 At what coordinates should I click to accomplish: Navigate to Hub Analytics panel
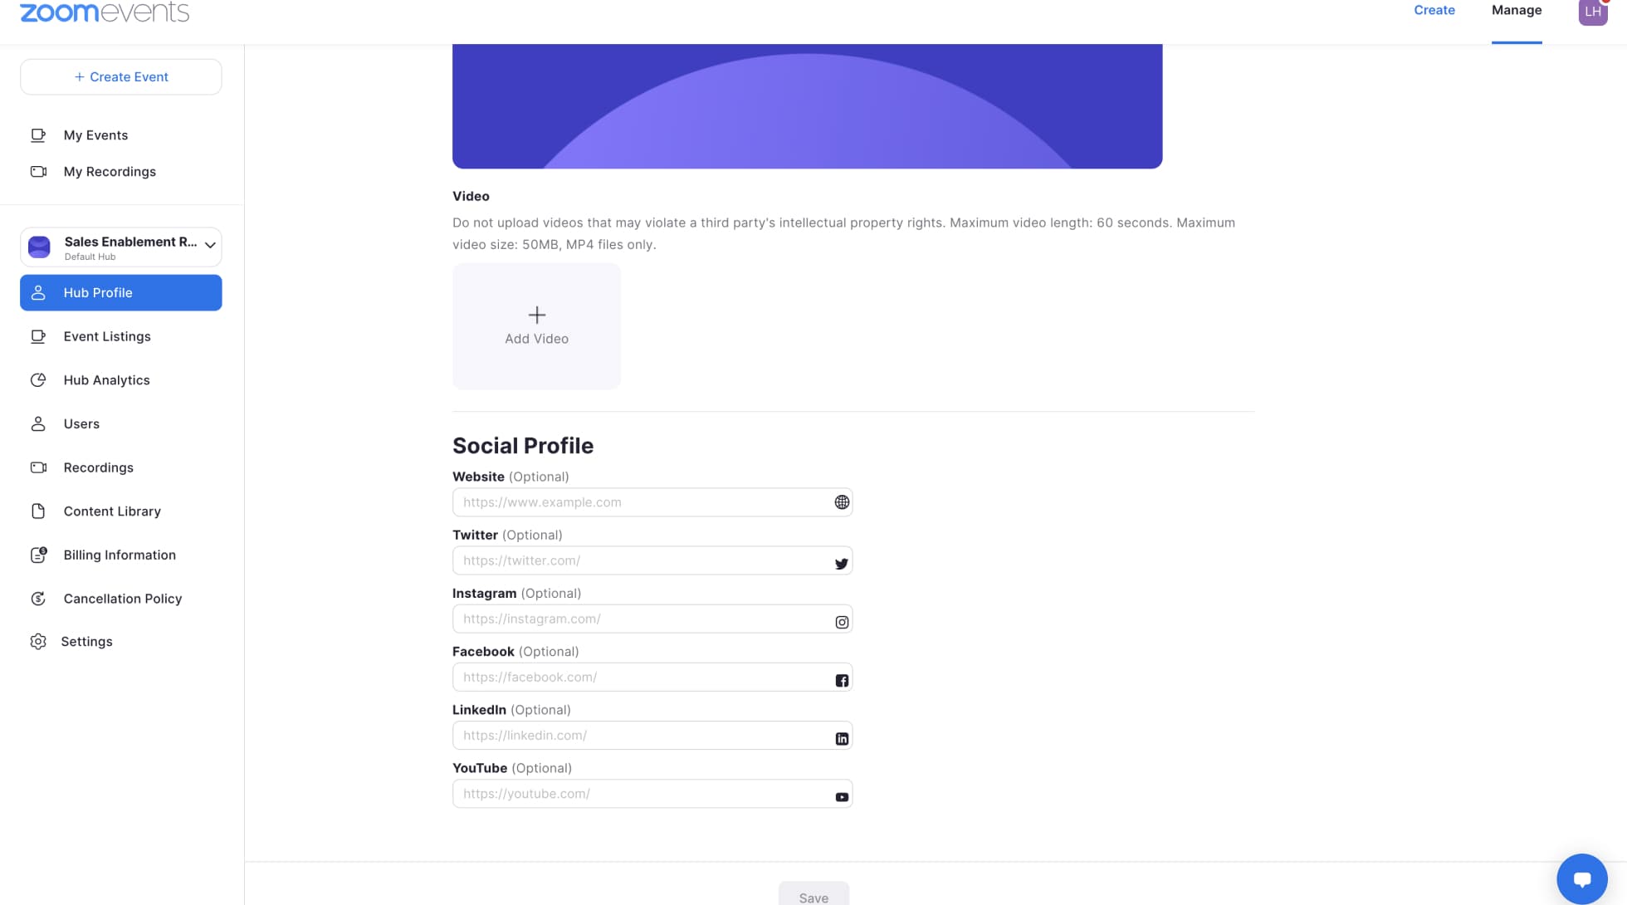click(x=105, y=380)
